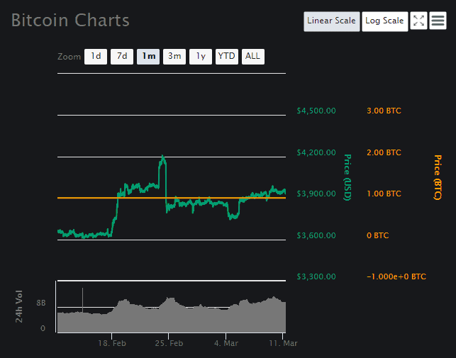Screen dimensions: 456x358
Task: Click the $4,200.00 axis label
Action: [x=316, y=152]
